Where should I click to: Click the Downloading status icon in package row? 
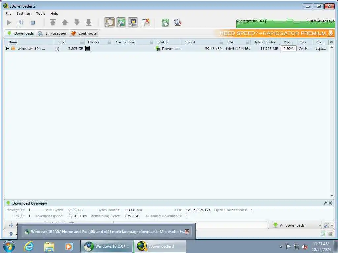(158, 49)
